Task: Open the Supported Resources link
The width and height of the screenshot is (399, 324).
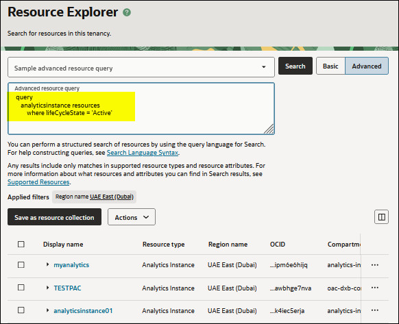Action: click(38, 182)
